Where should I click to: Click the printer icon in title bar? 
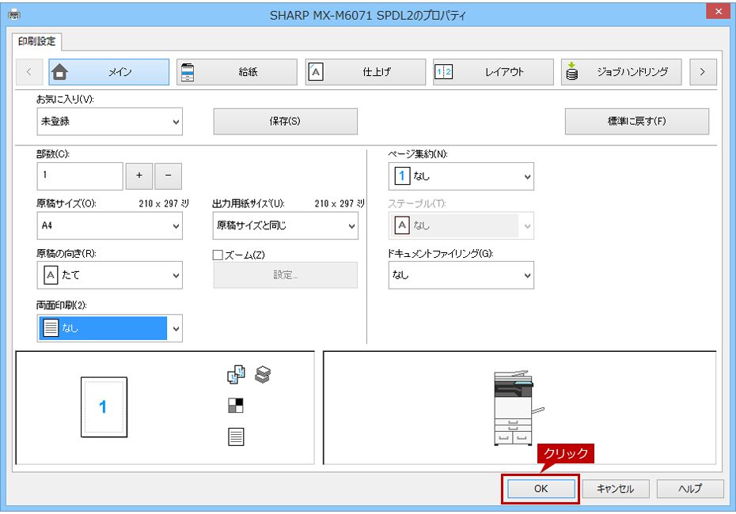pyautogui.click(x=14, y=14)
